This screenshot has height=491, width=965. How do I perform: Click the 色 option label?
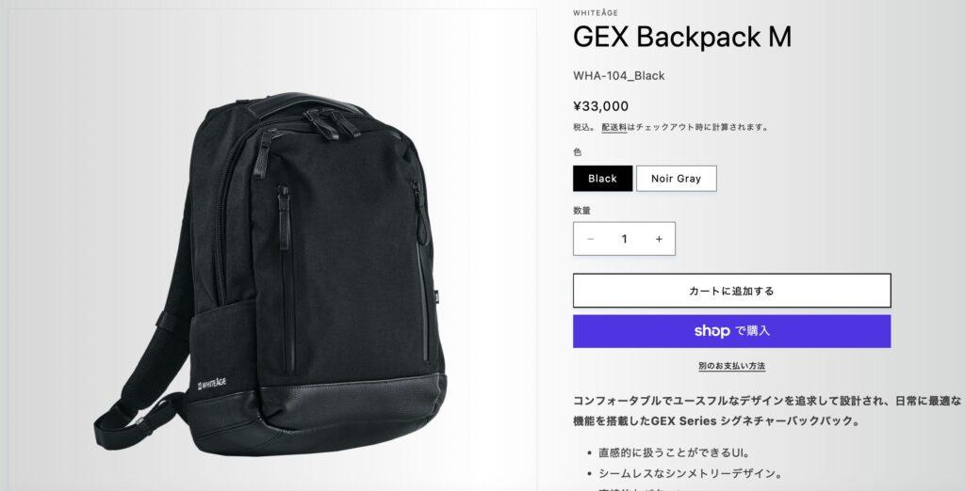[578, 152]
